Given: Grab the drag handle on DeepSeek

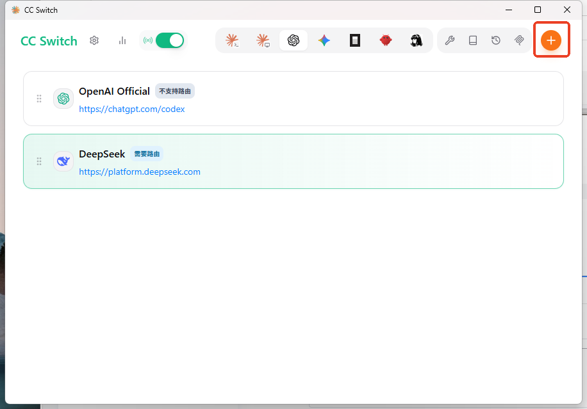Looking at the screenshot, I should click(39, 161).
